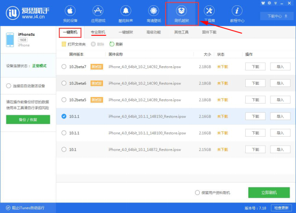Viewport: 296px width, 213px height.
Task: Click 导入 for 10.1 14B72 firmware
Action: pyautogui.click(x=280, y=149)
